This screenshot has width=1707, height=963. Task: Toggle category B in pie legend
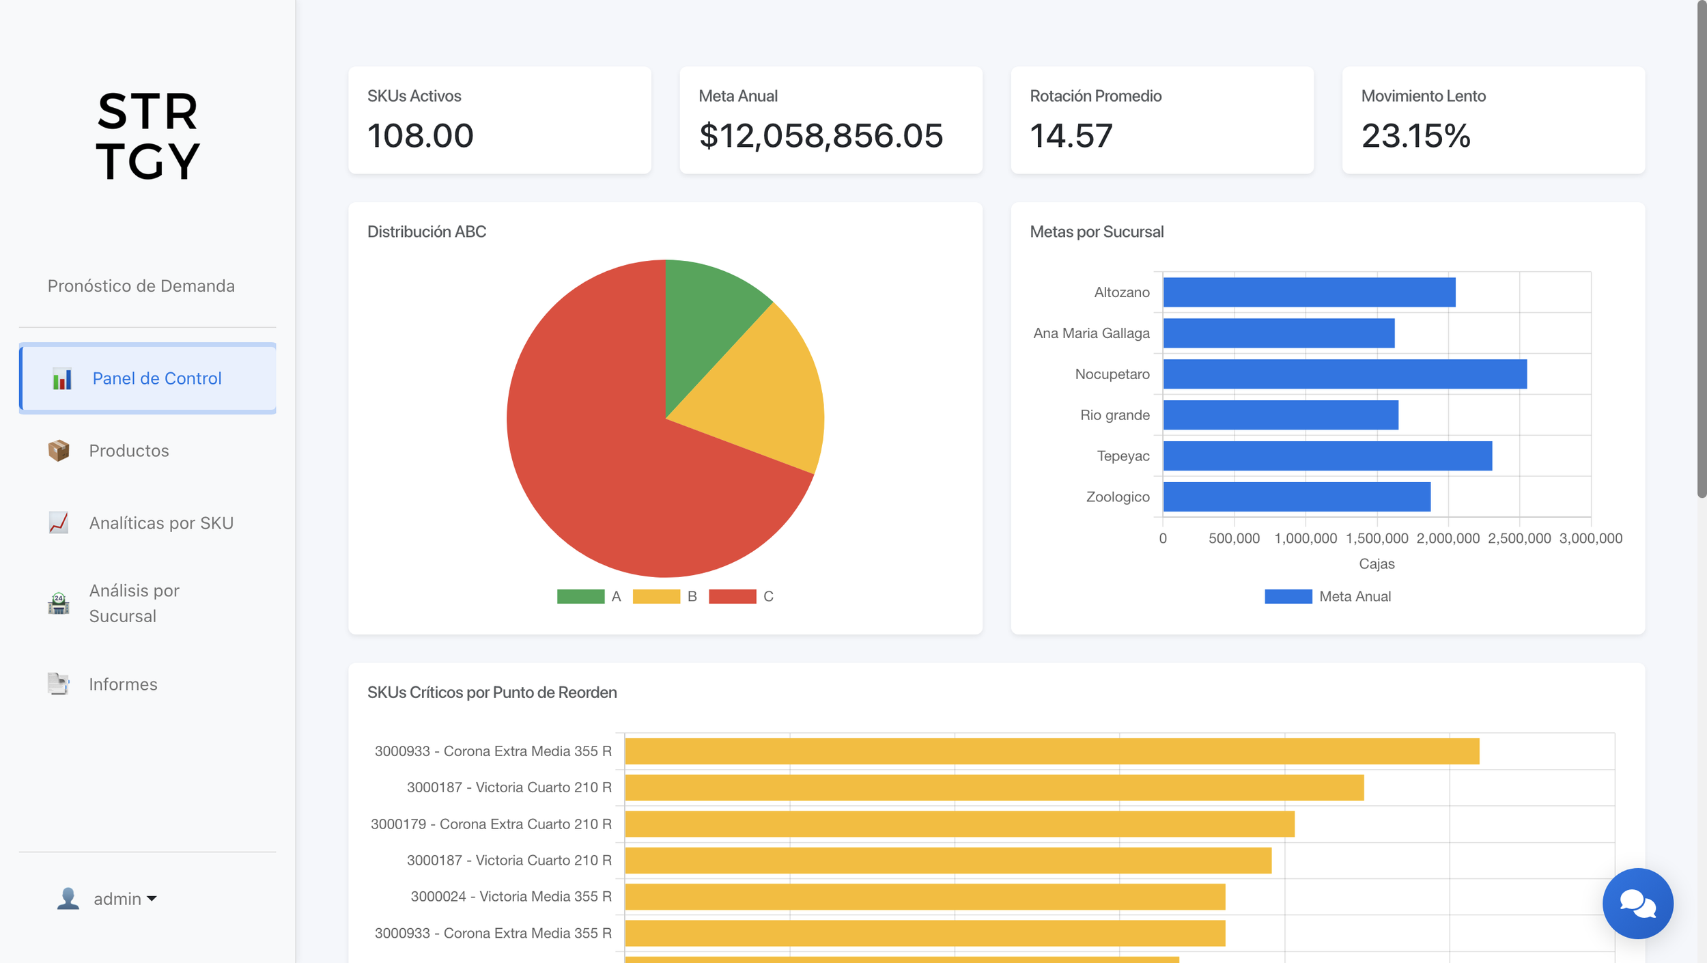click(665, 596)
